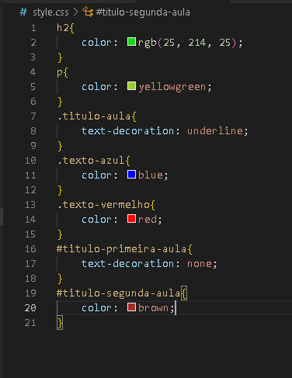The width and height of the screenshot is (292, 378).
Task: Place cursor on .titulo-aula selector
Action: (x=94, y=116)
